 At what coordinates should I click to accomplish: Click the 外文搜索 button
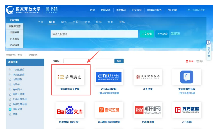pyautogui.click(x=162, y=34)
